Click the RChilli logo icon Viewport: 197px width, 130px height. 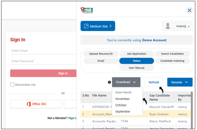tap(86, 10)
